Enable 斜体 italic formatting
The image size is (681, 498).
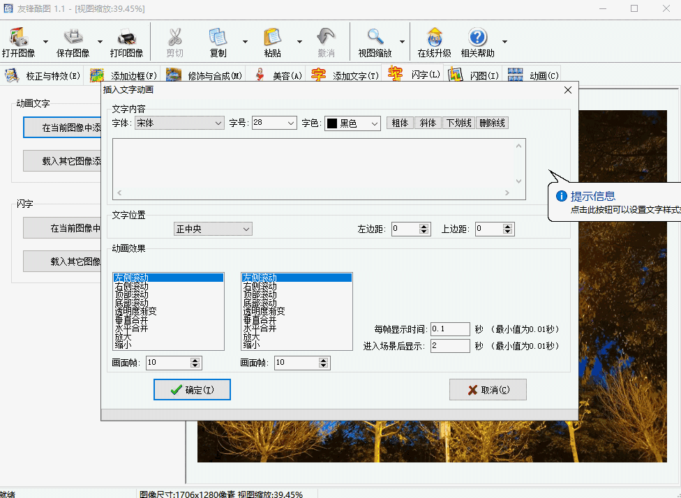(428, 122)
